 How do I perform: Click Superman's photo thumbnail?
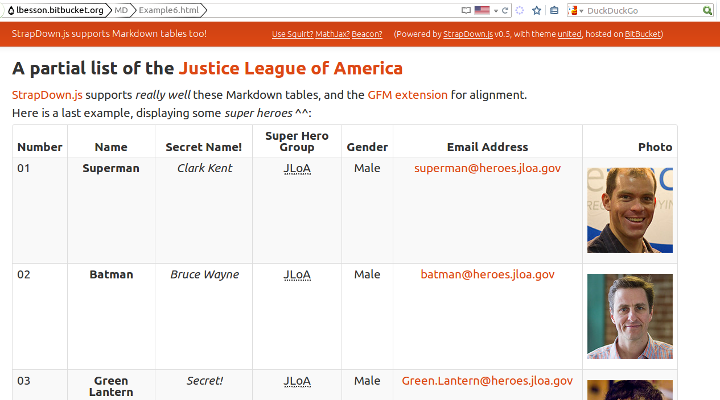coord(630,210)
